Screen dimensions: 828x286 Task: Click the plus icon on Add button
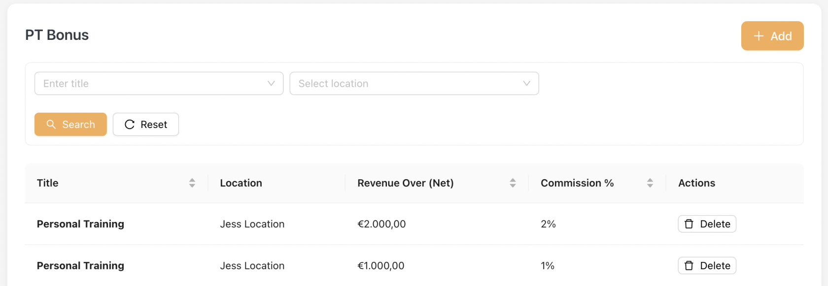click(759, 36)
